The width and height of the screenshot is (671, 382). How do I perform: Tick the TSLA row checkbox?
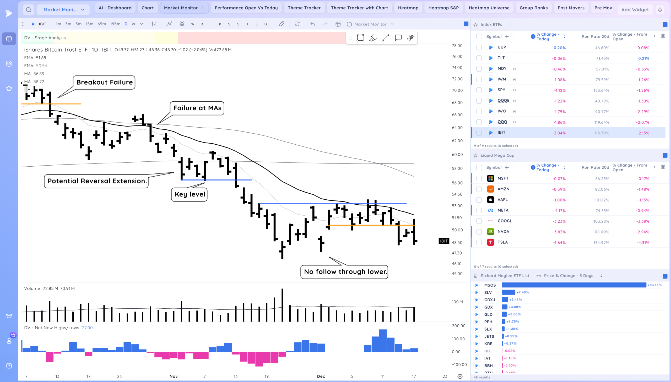click(x=479, y=242)
